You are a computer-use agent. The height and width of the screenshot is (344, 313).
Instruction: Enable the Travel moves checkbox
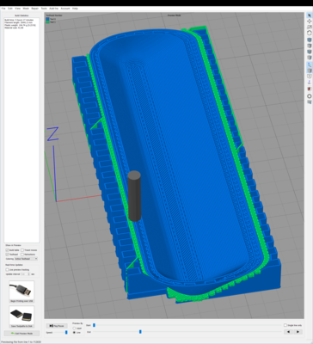[22, 250]
